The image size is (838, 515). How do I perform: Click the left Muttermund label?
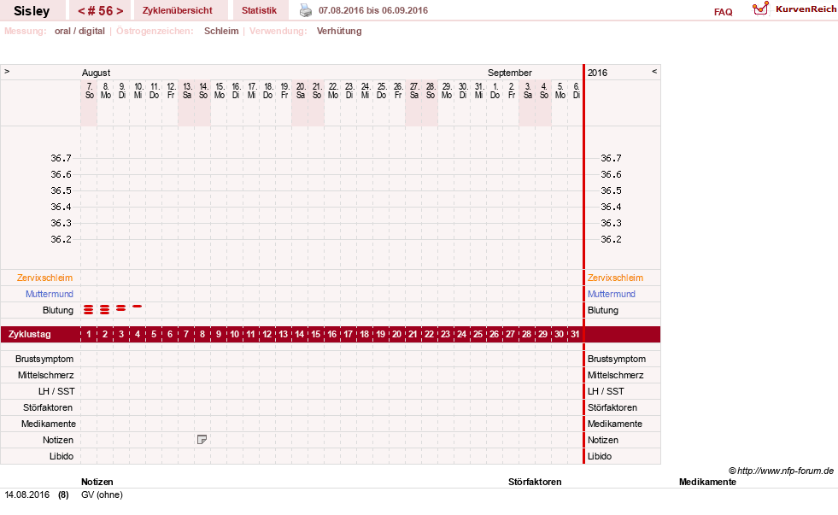(50, 294)
